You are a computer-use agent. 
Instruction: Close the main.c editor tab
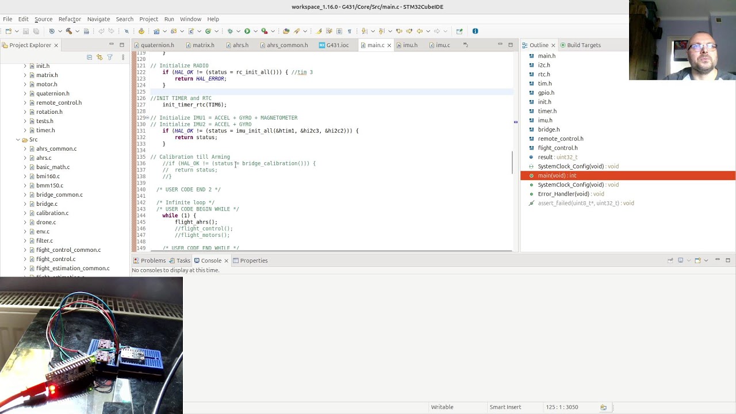389,45
